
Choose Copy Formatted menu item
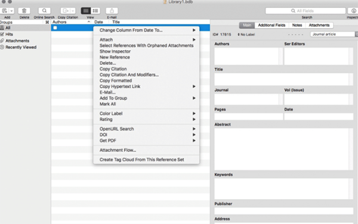146,80
